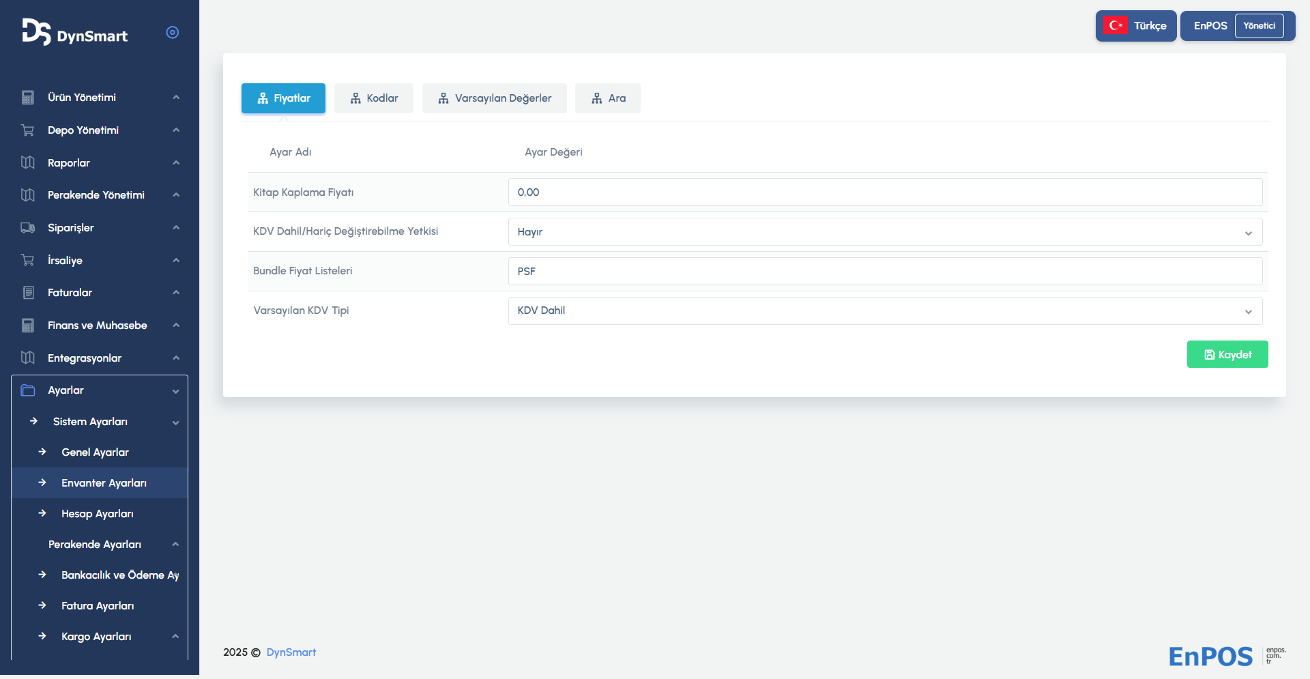The height and width of the screenshot is (679, 1310).
Task: Switch to the Varsayılan Değerler tab
Action: click(x=495, y=98)
